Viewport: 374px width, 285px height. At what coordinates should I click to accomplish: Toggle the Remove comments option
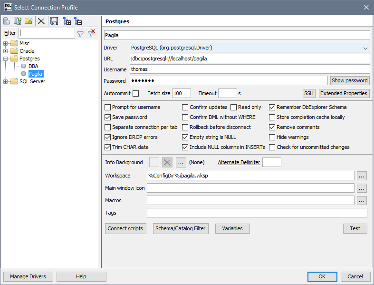[272, 127]
